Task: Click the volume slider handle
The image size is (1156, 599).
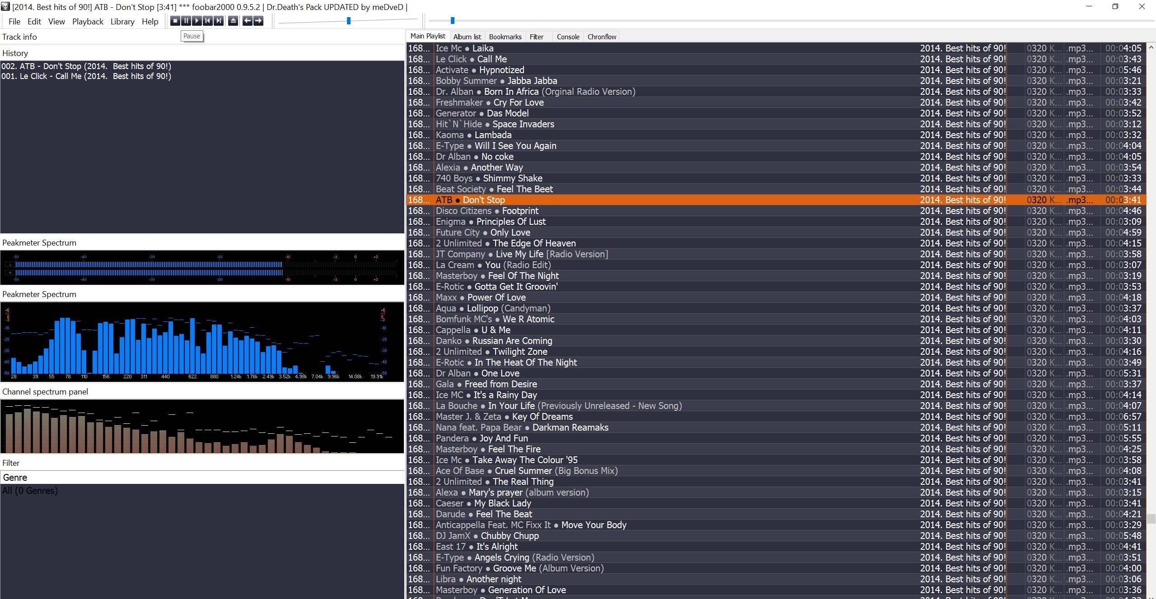Action: 348,21
